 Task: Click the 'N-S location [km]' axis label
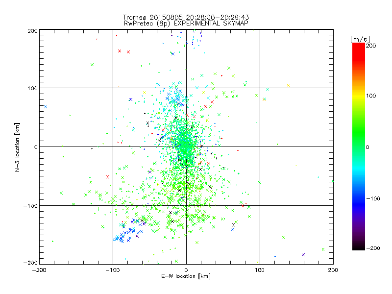17,147
